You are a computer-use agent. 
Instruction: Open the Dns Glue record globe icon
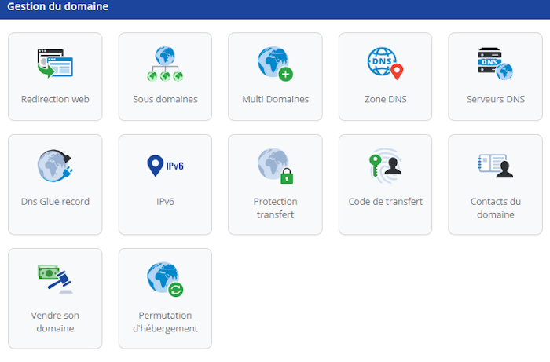tap(55, 166)
